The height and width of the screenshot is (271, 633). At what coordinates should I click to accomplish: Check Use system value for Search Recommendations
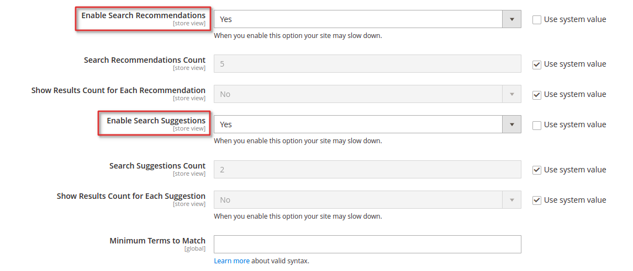(537, 20)
